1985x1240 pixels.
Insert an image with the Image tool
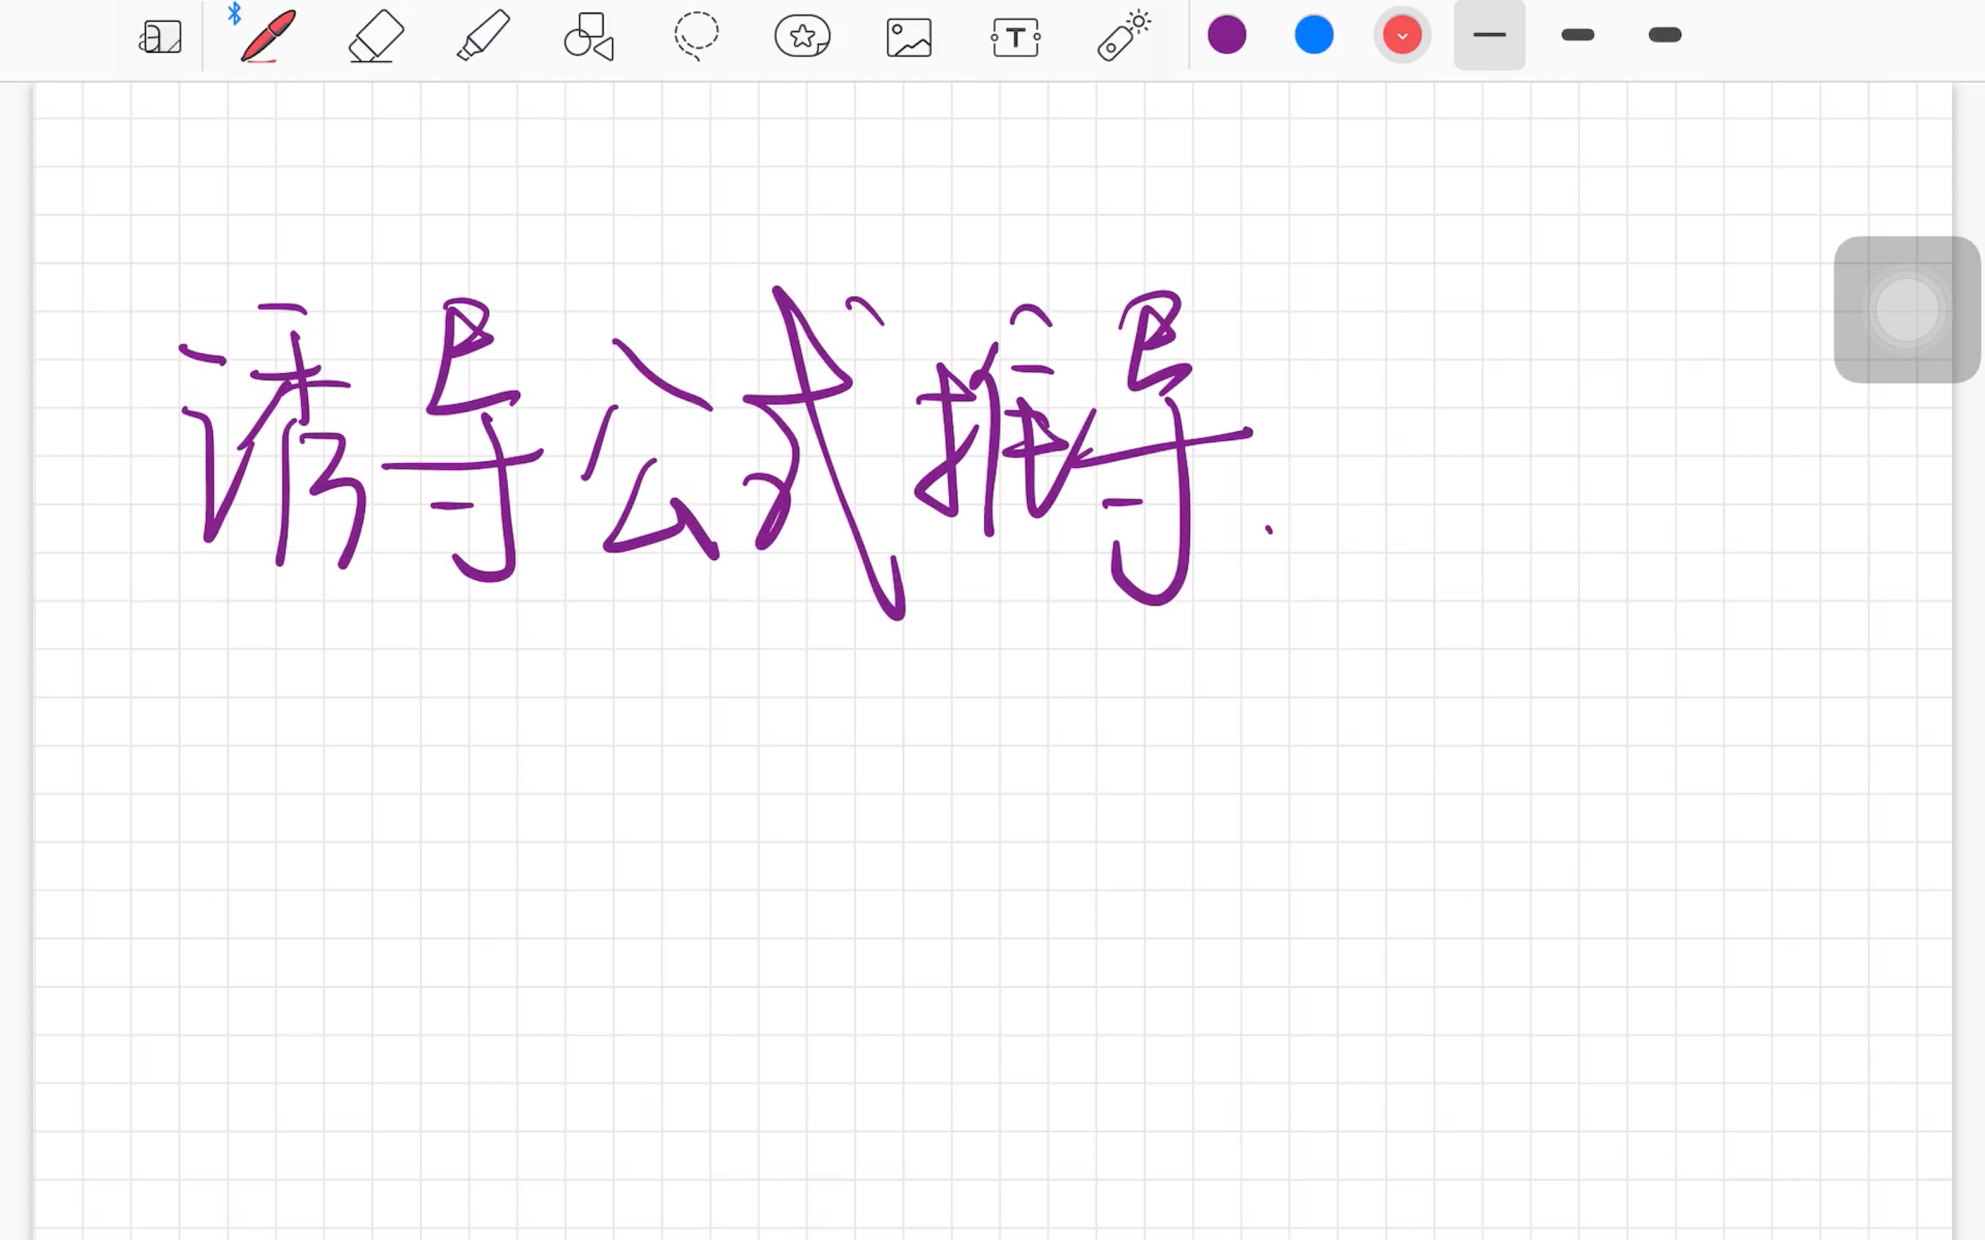tap(909, 36)
